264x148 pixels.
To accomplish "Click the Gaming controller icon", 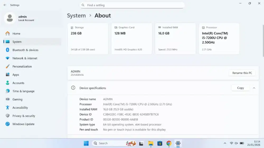I will [x=8, y=99].
